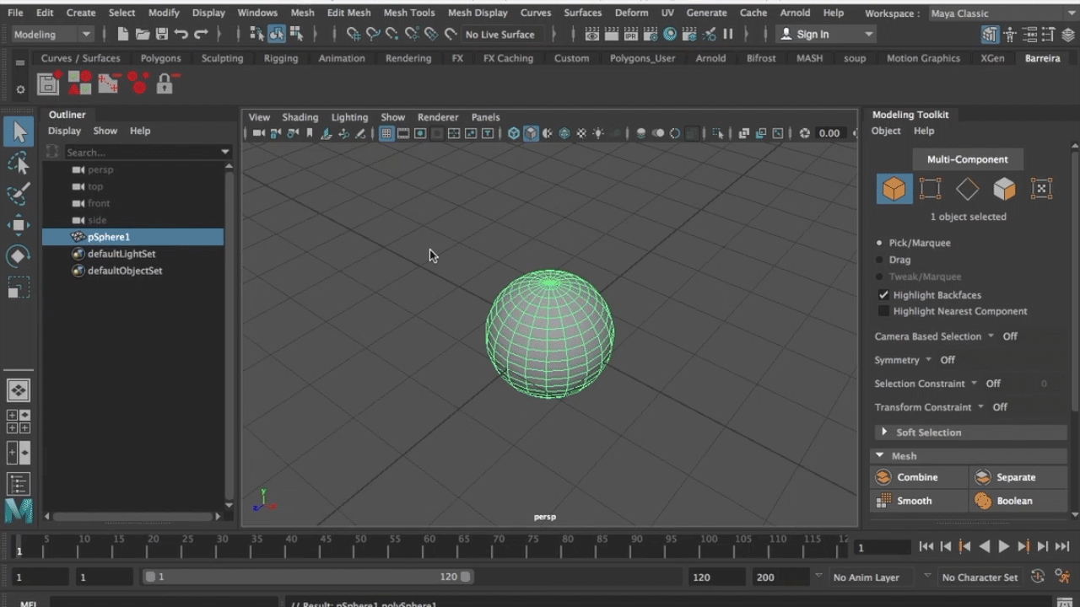
Task: Click the HumanIK character icon
Action: click(x=1010, y=35)
